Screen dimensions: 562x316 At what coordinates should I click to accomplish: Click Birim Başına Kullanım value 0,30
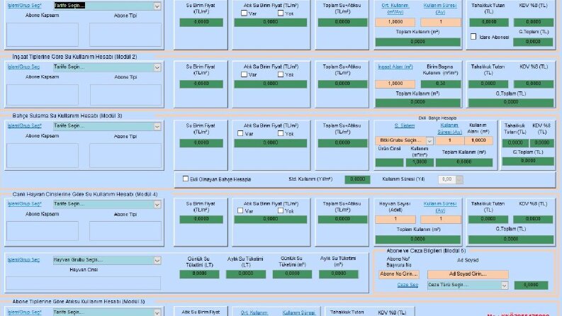tap(441, 84)
